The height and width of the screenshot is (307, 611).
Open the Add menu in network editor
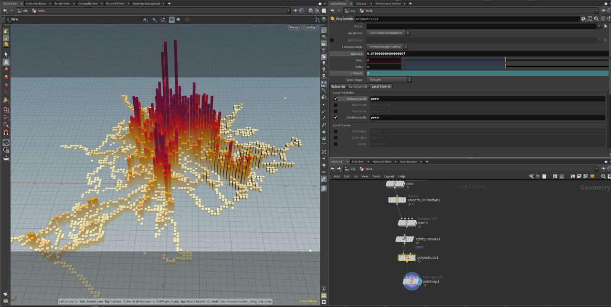[x=337, y=176]
